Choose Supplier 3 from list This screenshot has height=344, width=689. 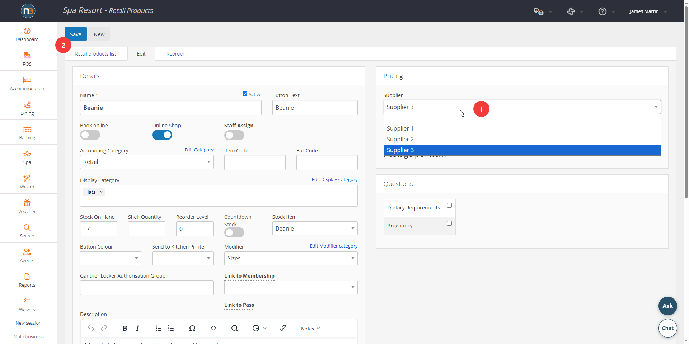[x=522, y=150]
